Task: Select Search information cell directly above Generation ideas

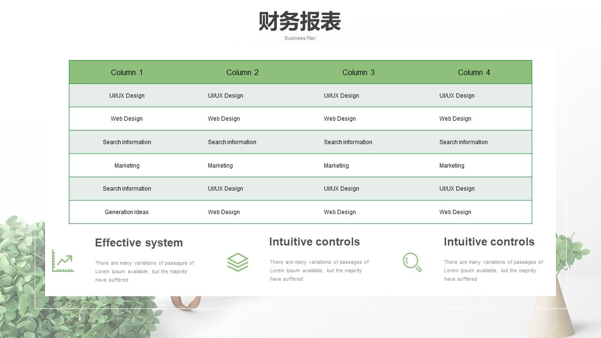Action: coord(127,189)
